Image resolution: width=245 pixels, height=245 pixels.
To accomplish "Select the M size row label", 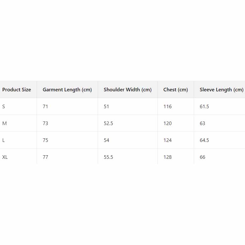I will [x=4, y=123].
